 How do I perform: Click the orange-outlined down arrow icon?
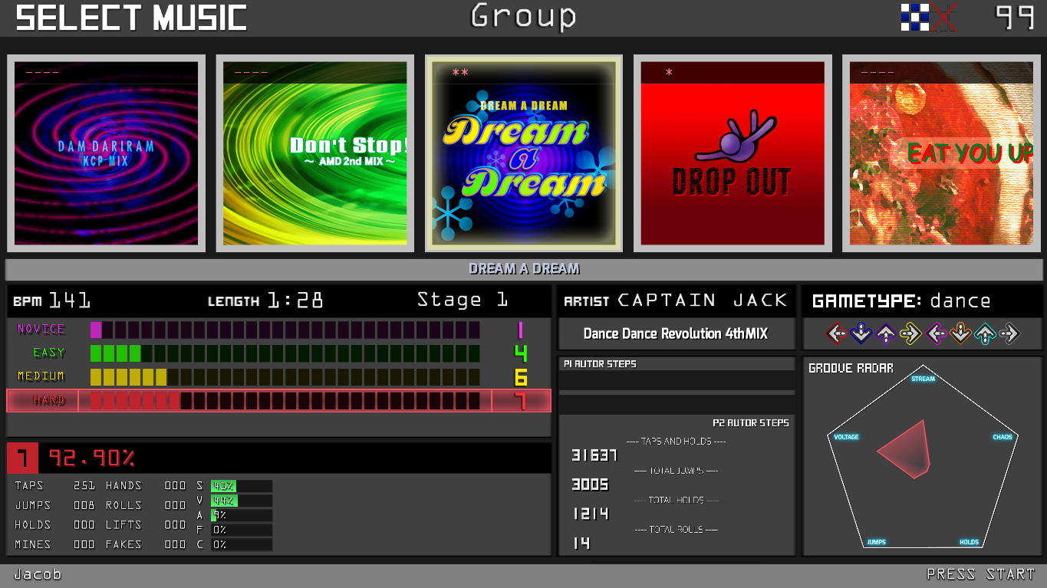(x=960, y=333)
